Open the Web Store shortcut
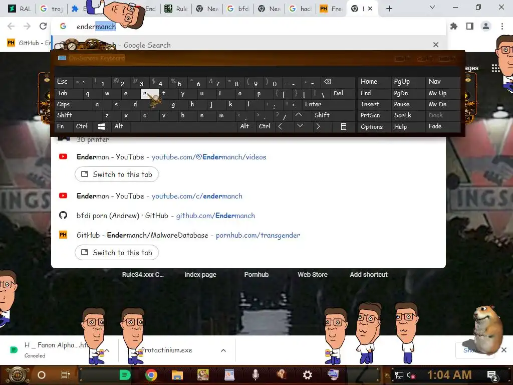This screenshot has height=385, width=513. pyautogui.click(x=313, y=275)
